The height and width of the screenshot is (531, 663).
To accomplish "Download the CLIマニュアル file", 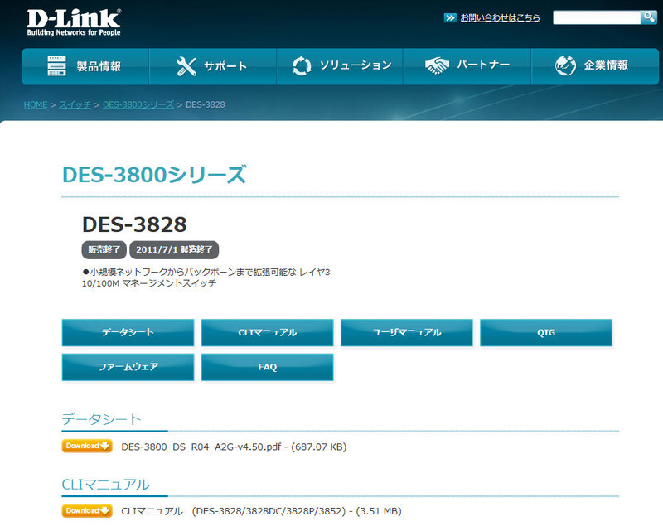I will [87, 511].
